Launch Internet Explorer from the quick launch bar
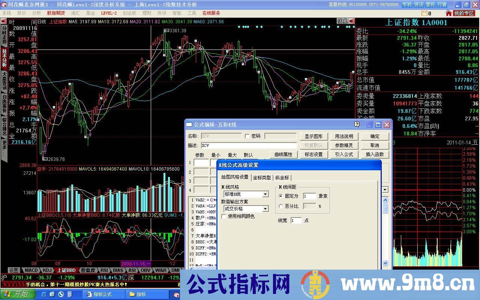480x300 pixels. [43, 294]
